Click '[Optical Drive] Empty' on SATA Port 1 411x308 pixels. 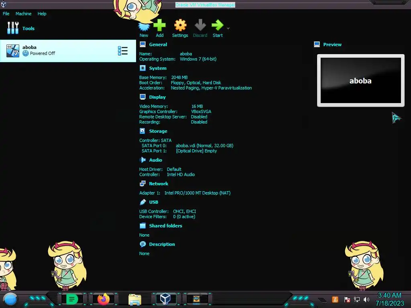coord(196,151)
